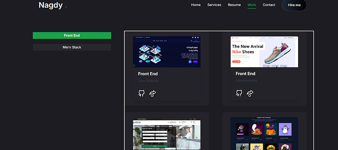
Task: Navigate to the Resume section
Action: [234, 5]
